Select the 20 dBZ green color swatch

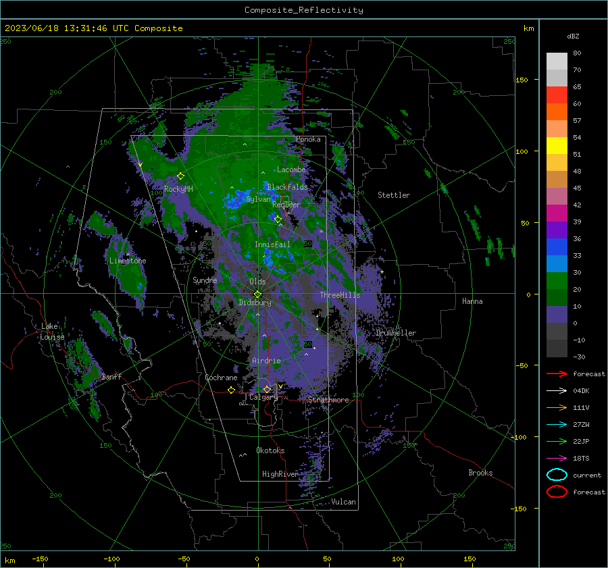(557, 281)
